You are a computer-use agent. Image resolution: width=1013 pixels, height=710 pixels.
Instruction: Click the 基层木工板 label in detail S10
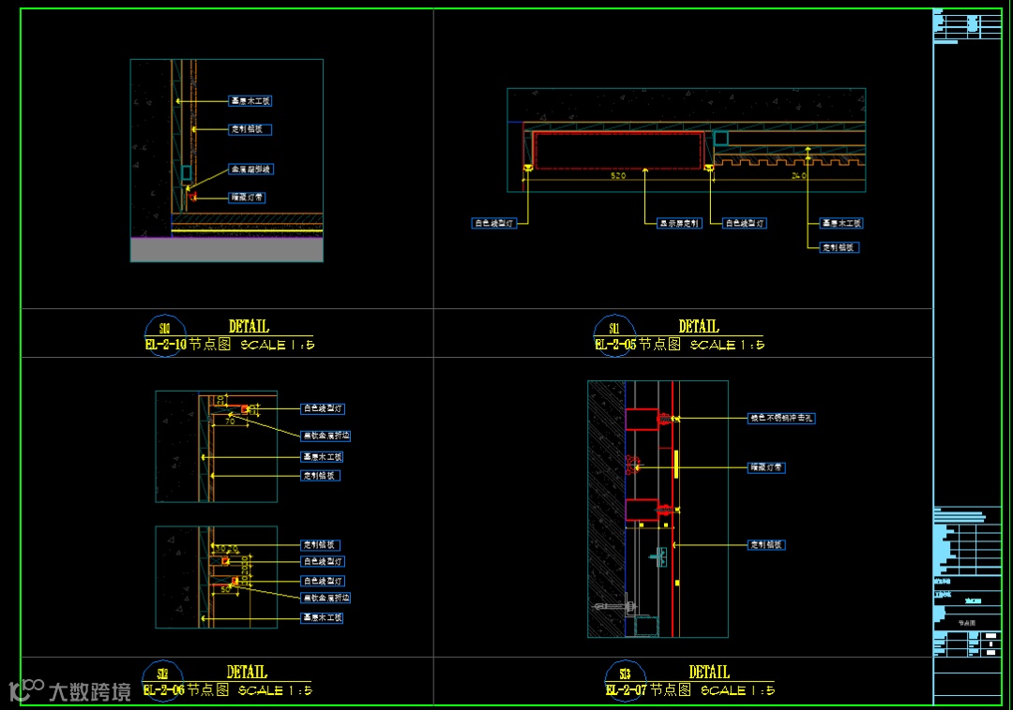(250, 100)
